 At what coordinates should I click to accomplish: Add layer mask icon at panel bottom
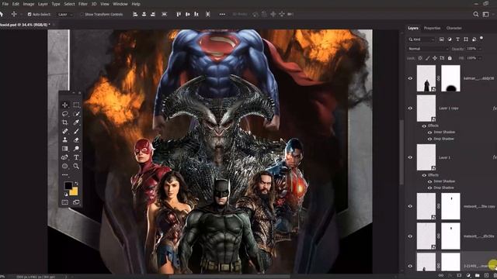tap(459, 276)
